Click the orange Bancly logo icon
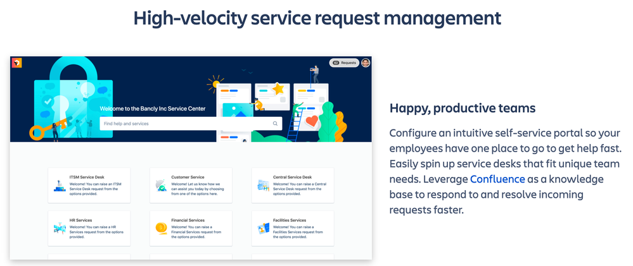The width and height of the screenshot is (633, 266). [16, 63]
